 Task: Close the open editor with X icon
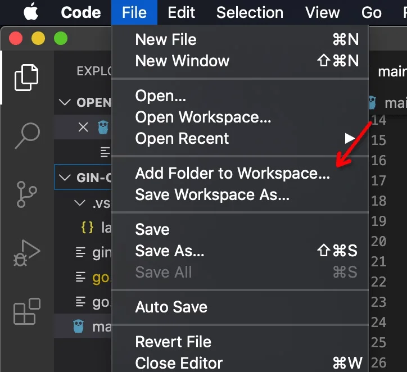[83, 127]
